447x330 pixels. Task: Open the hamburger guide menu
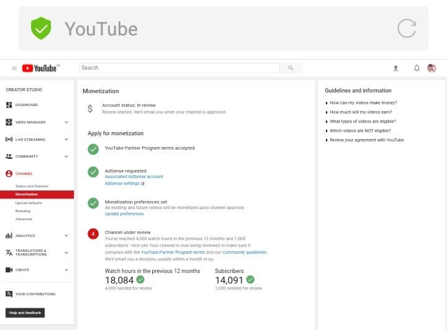[x=14, y=68]
